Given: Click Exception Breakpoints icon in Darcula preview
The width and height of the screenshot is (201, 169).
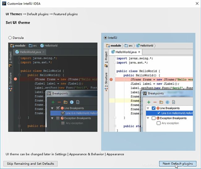Looking at the screenshot, I should click(62, 118).
